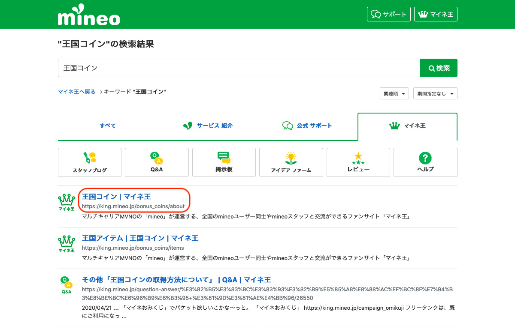Switch to the すべて tab
Image resolution: width=515 pixels, height=329 pixels.
tap(108, 126)
